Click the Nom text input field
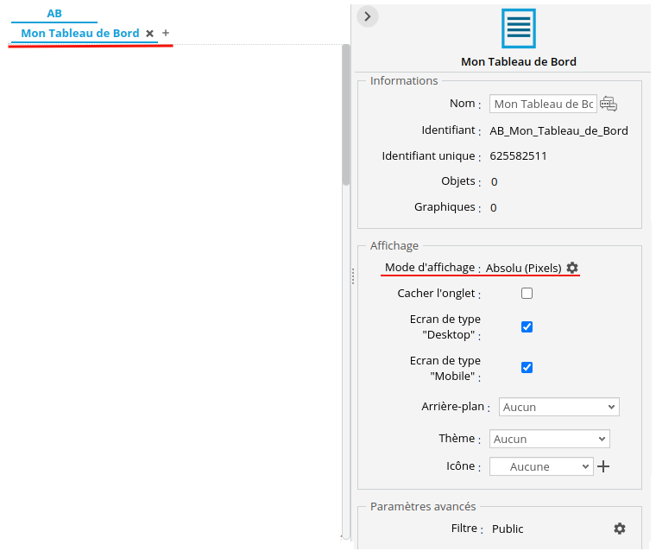This screenshot has height=551, width=656. pyautogui.click(x=544, y=104)
